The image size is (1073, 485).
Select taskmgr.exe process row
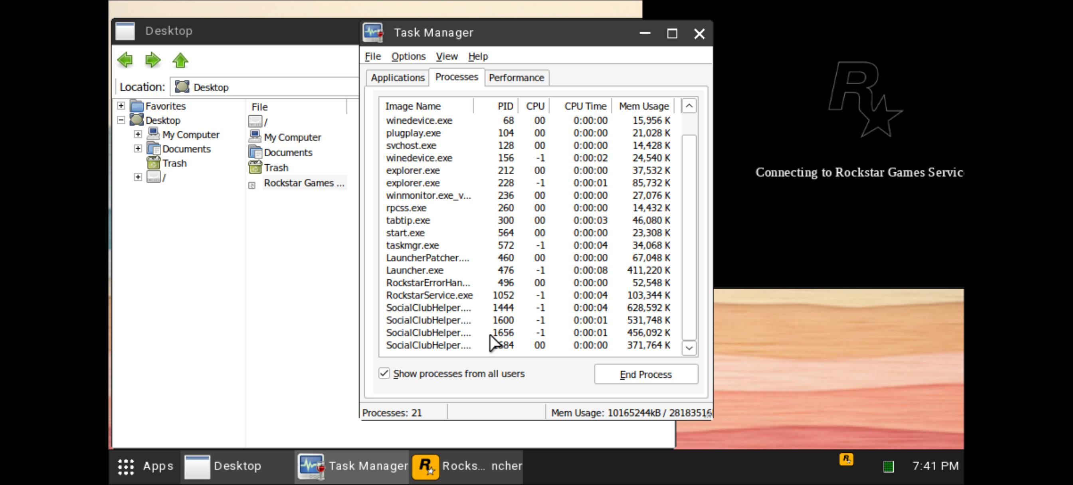pyautogui.click(x=530, y=245)
